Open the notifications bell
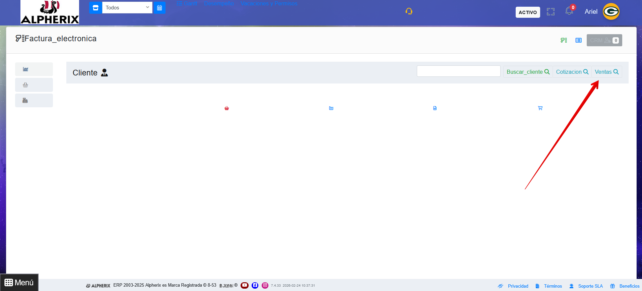Image resolution: width=642 pixels, height=291 pixels. [x=569, y=11]
